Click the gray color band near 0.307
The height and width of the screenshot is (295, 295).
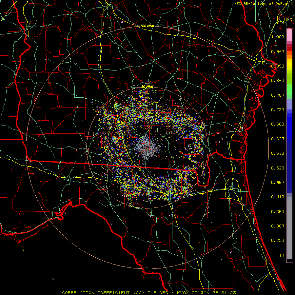(289, 228)
